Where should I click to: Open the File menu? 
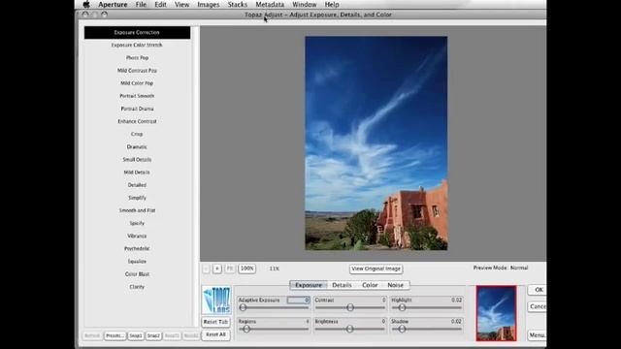[x=141, y=5]
